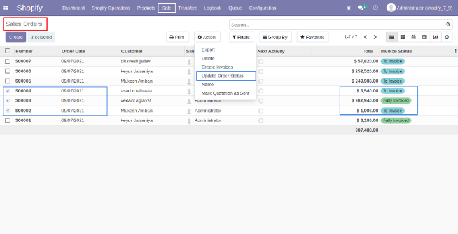458x234 pixels.
Task: Click customer Mukesh Ambani in S00005 row
Action: pyautogui.click(x=137, y=81)
